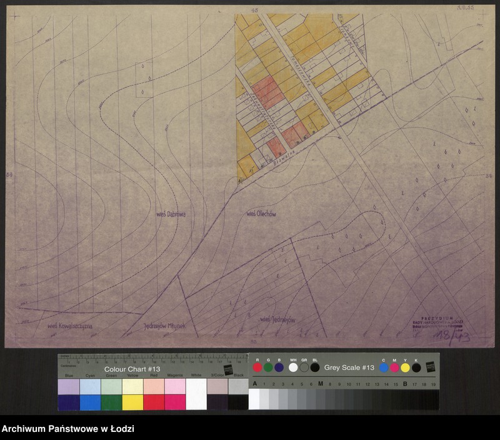Click the 'Grey Scale #13' title
Viewport: 500px width, 440px height.
349,368
